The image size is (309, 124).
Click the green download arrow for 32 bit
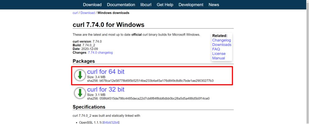(x=80, y=93)
